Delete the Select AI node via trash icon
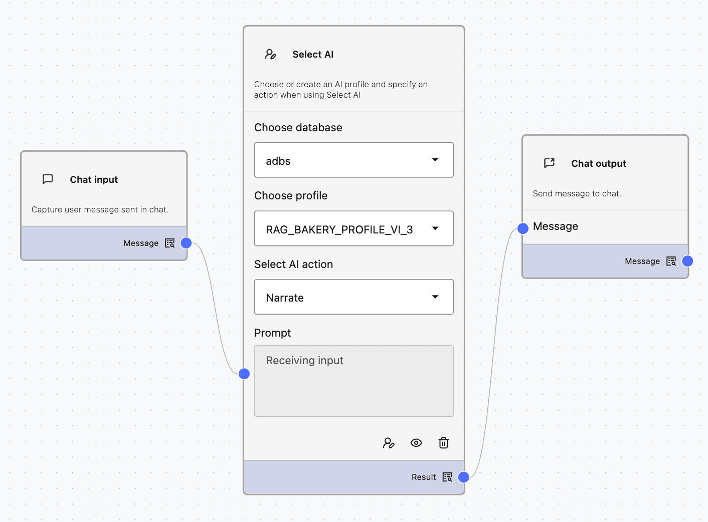The height and width of the screenshot is (522, 708). (x=443, y=443)
